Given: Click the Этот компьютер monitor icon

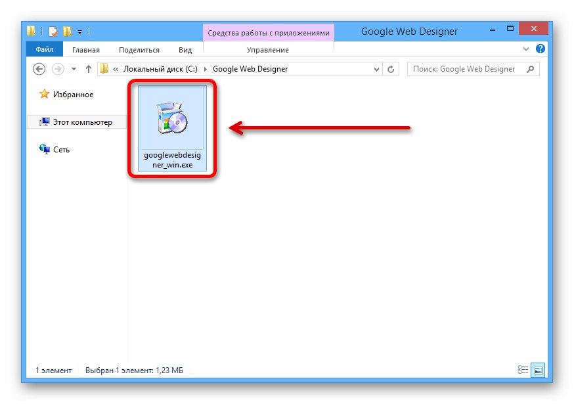Looking at the screenshot, I should pos(44,122).
